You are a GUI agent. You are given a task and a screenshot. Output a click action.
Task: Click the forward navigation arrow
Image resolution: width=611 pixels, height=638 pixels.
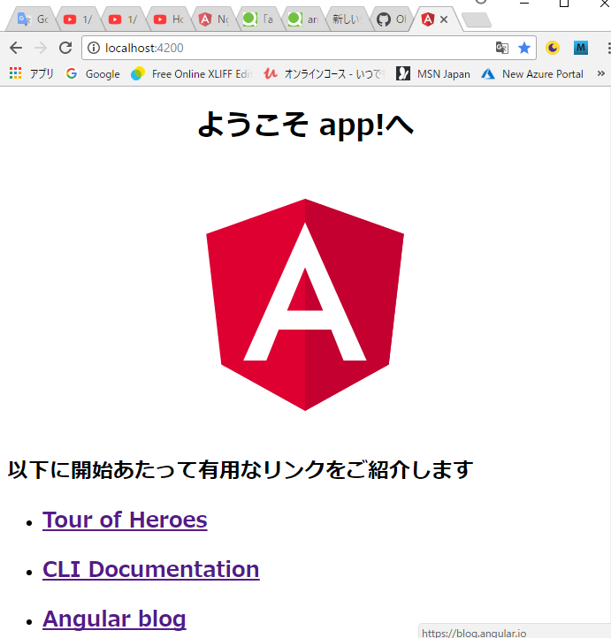(41, 48)
